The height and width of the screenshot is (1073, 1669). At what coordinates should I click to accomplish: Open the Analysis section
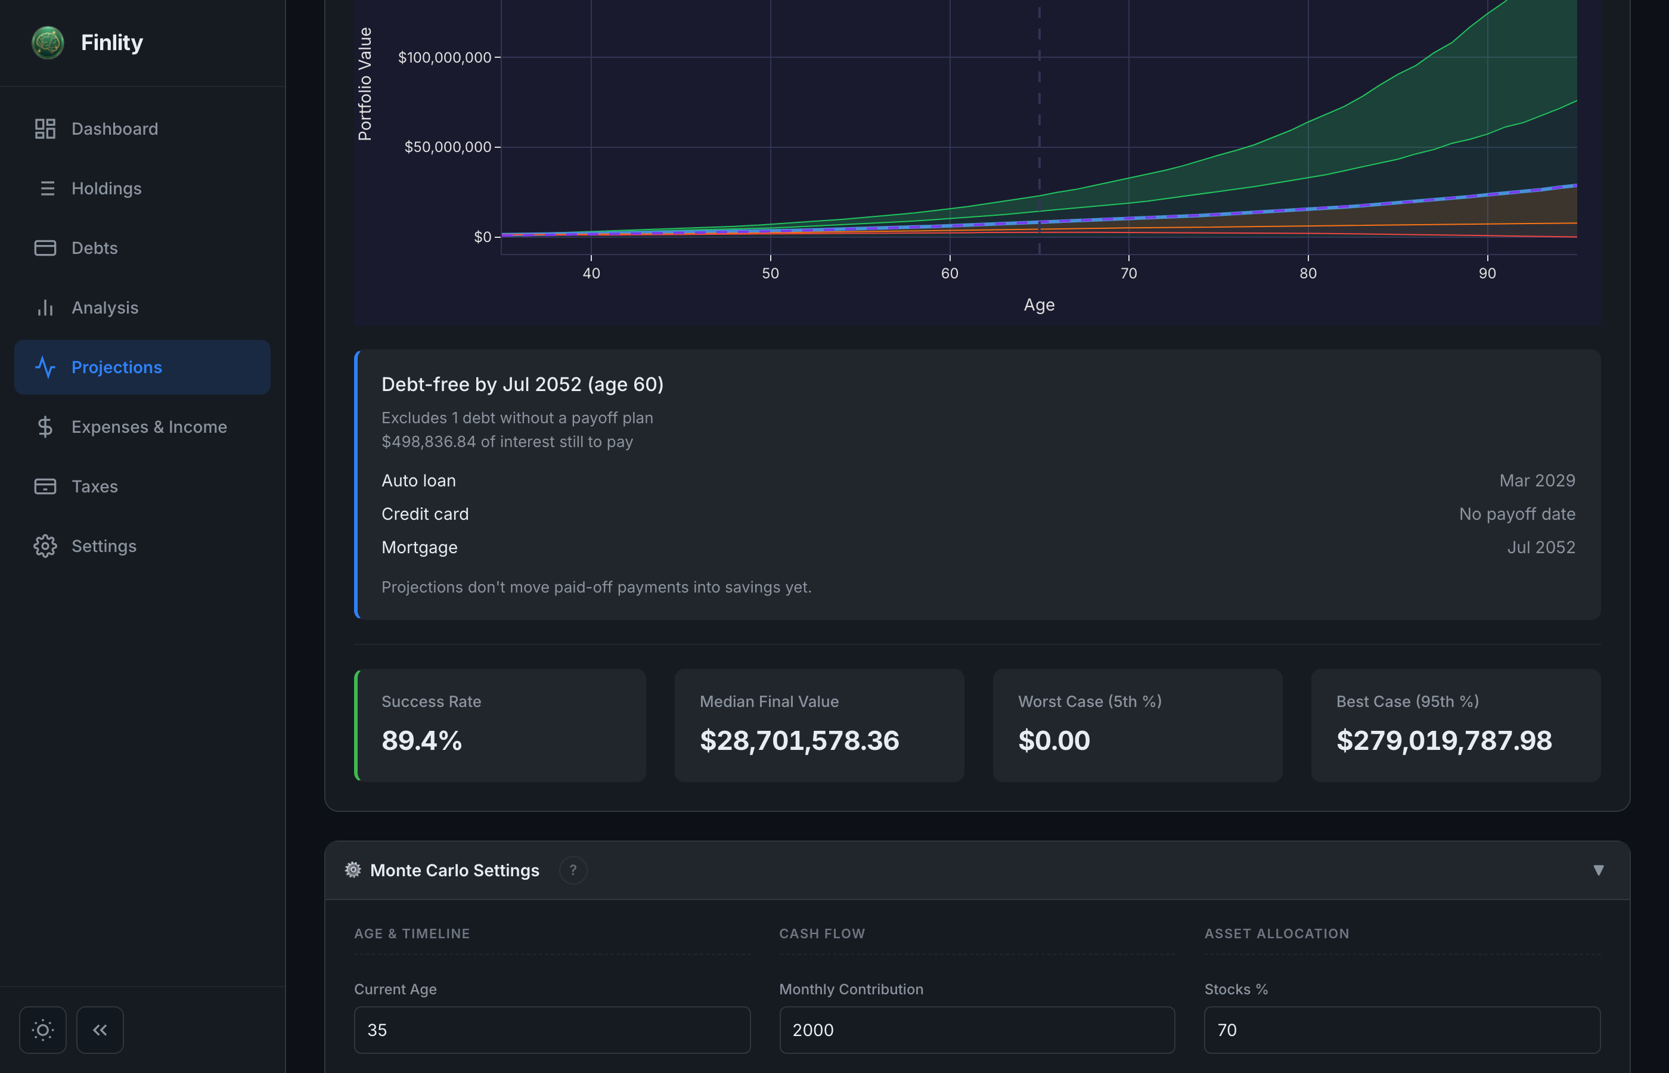tap(143, 307)
